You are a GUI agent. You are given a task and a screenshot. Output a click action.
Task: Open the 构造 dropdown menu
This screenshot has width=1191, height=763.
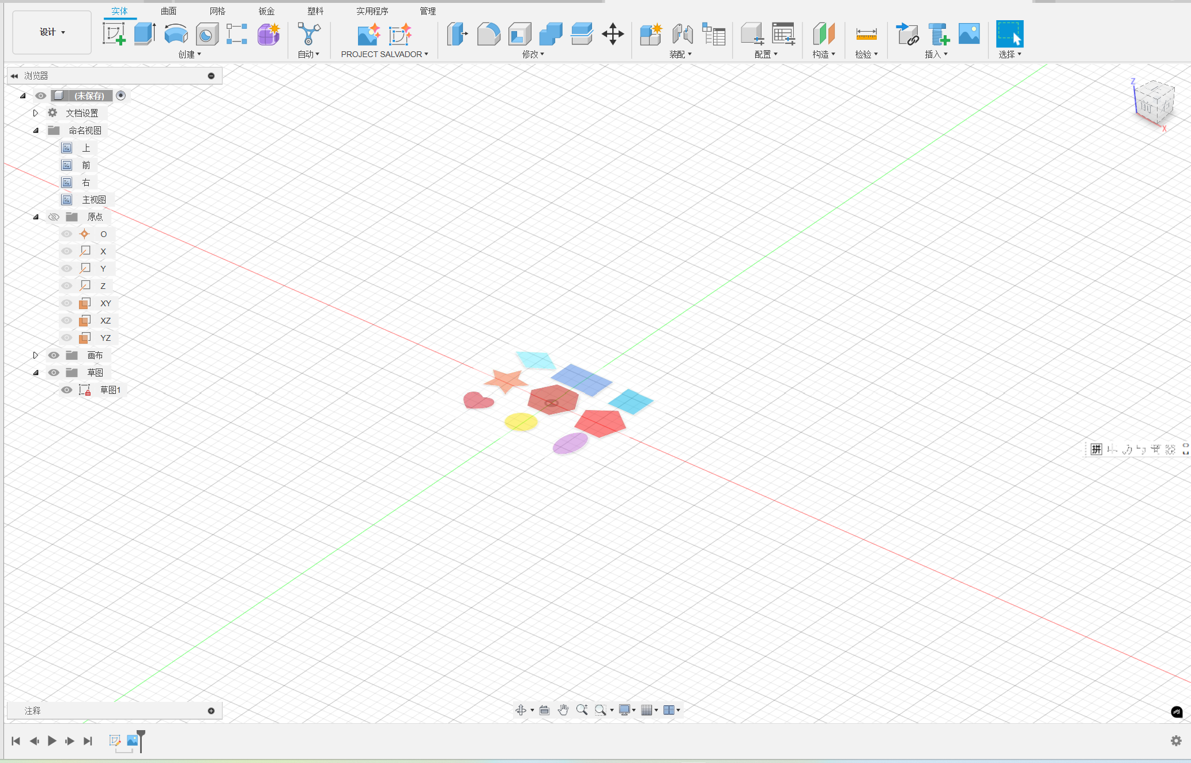pos(824,54)
